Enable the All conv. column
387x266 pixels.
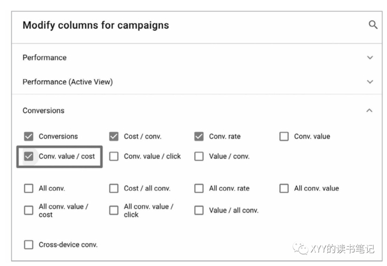[29, 189]
